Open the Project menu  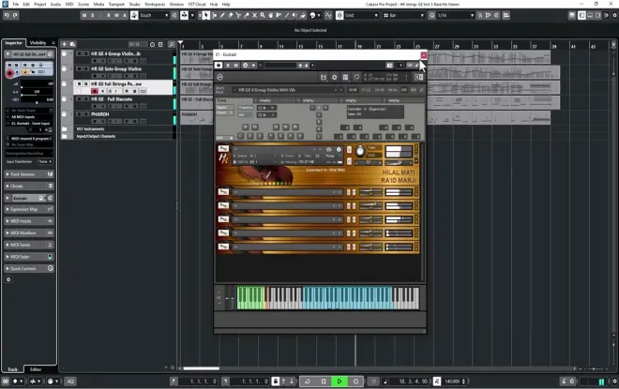(x=40, y=5)
